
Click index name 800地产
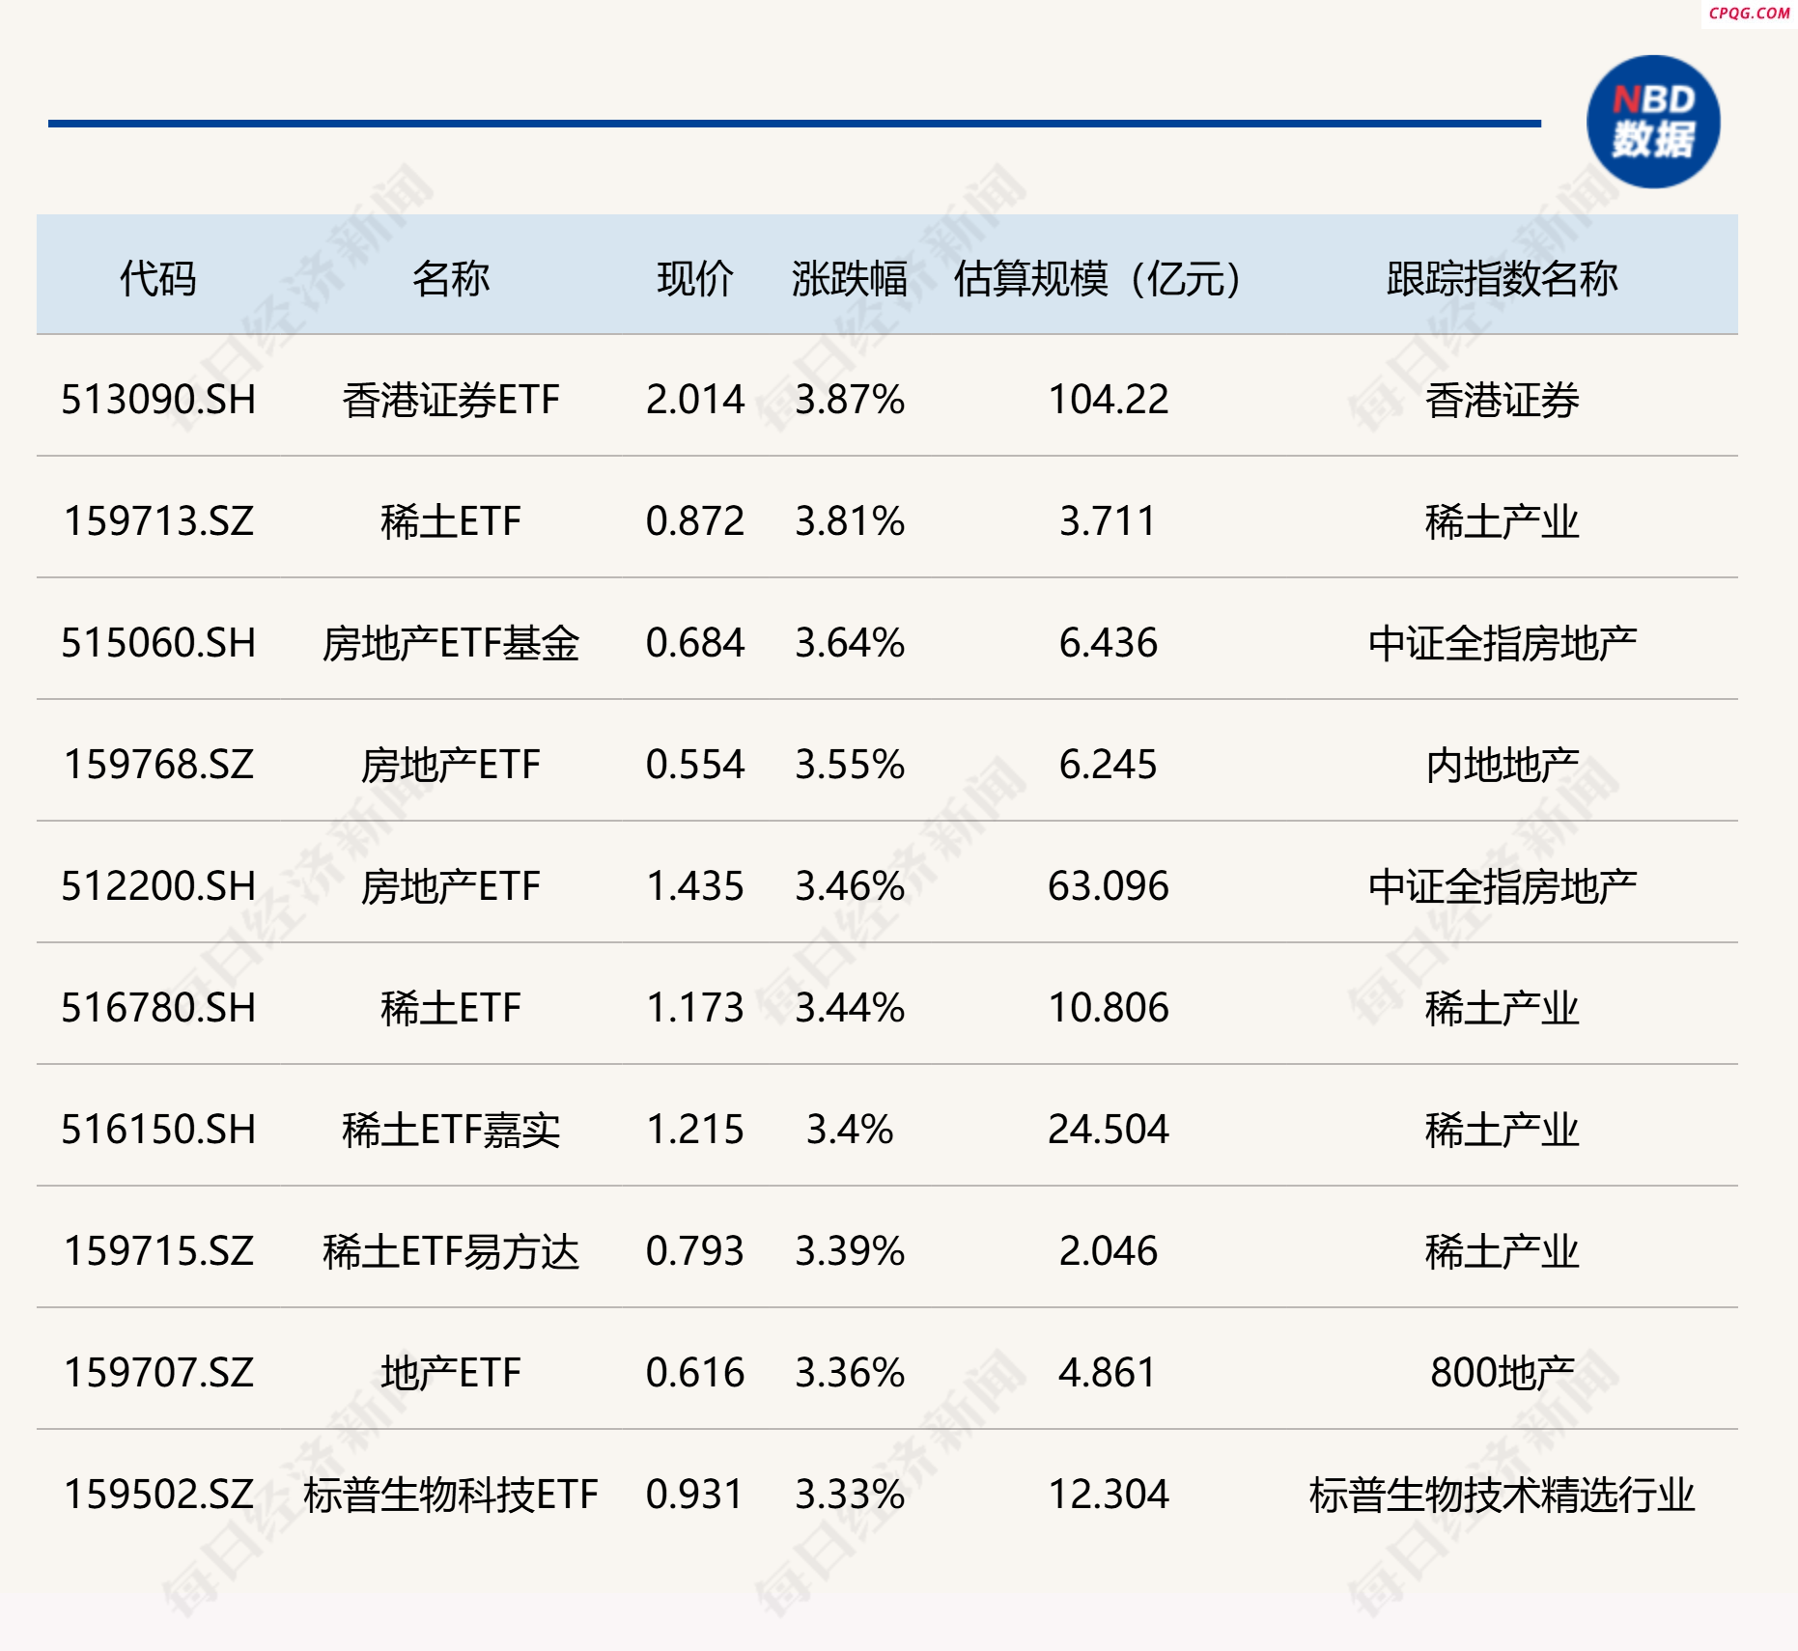point(1503,1373)
